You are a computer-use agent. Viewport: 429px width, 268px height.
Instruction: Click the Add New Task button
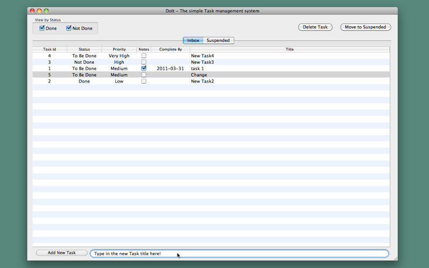click(62, 252)
